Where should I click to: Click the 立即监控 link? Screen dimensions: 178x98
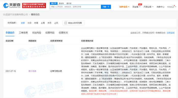point(170,33)
